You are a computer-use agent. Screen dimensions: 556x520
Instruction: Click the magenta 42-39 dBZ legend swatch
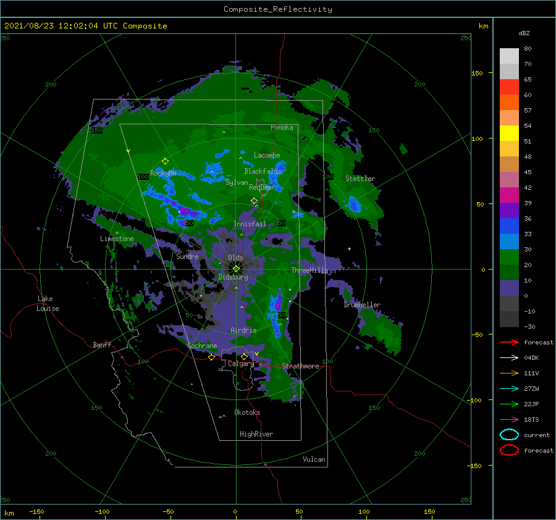[509, 195]
